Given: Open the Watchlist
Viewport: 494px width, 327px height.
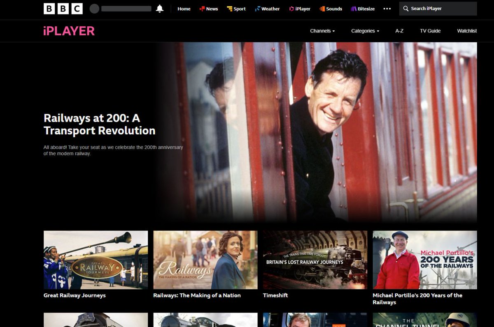Looking at the screenshot, I should (x=467, y=31).
